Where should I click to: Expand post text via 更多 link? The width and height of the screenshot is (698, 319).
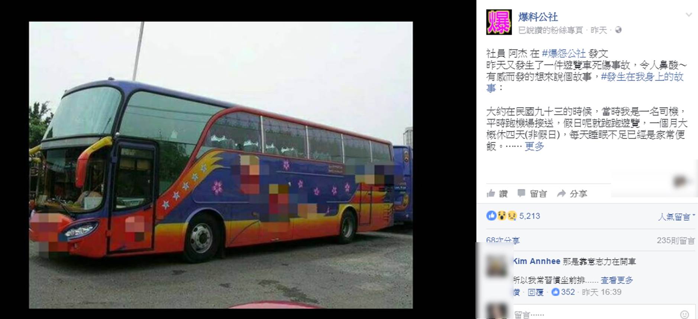[x=534, y=146]
